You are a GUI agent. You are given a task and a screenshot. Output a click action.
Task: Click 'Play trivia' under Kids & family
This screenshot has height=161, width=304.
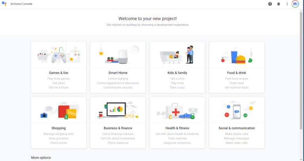pos(177,83)
